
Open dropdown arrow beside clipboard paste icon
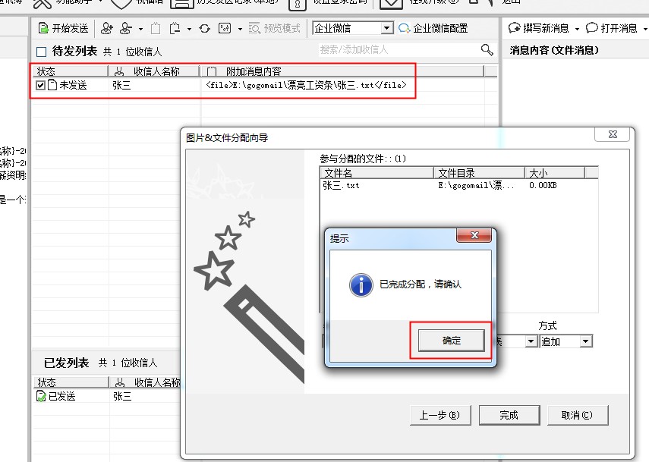click(x=189, y=29)
